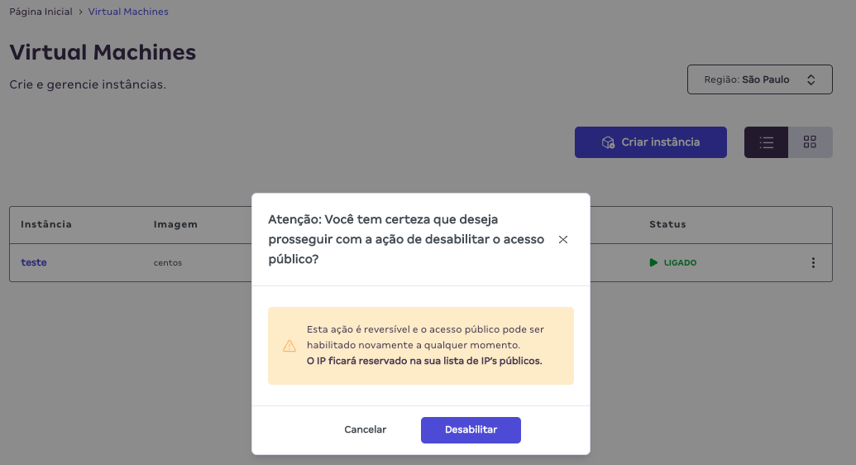Click the Instância column header

pyautogui.click(x=46, y=224)
